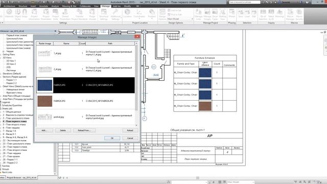Open the Macro Manager icon
The image size is (327, 184).
pos(290,14)
